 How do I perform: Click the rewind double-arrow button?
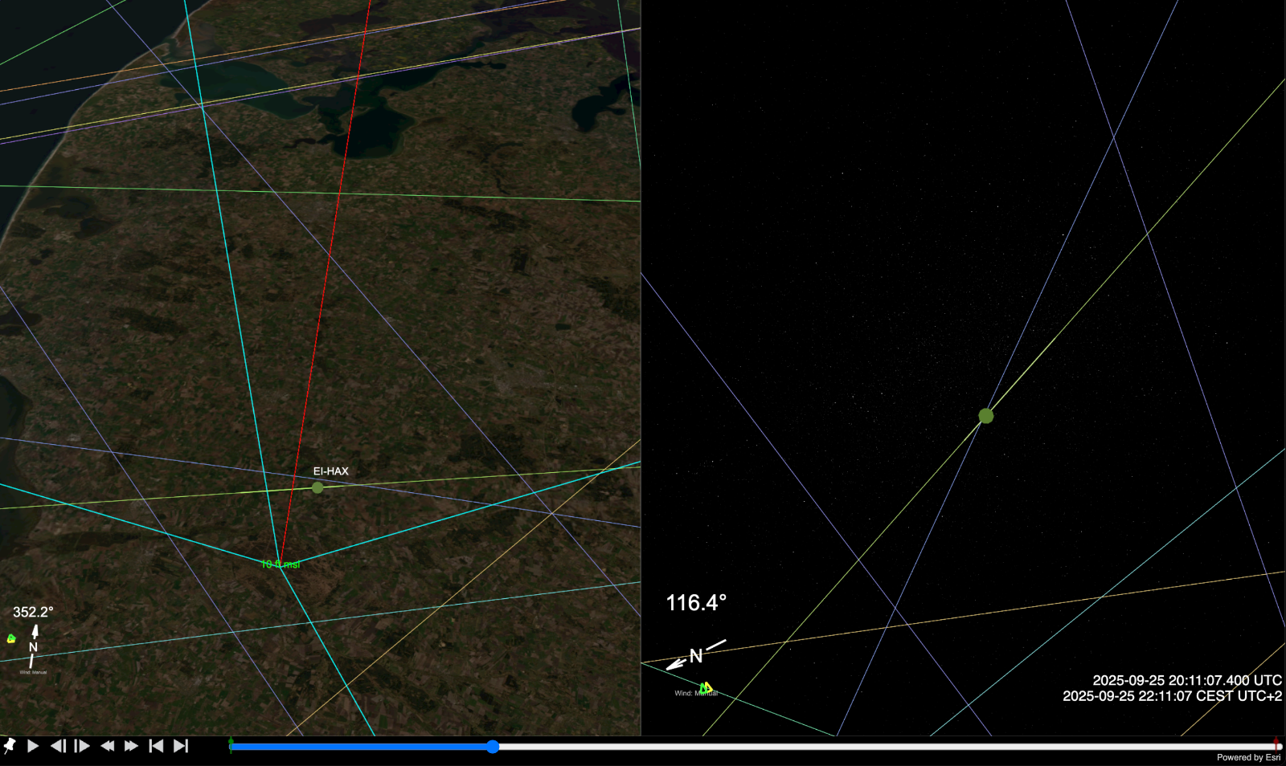coord(107,746)
